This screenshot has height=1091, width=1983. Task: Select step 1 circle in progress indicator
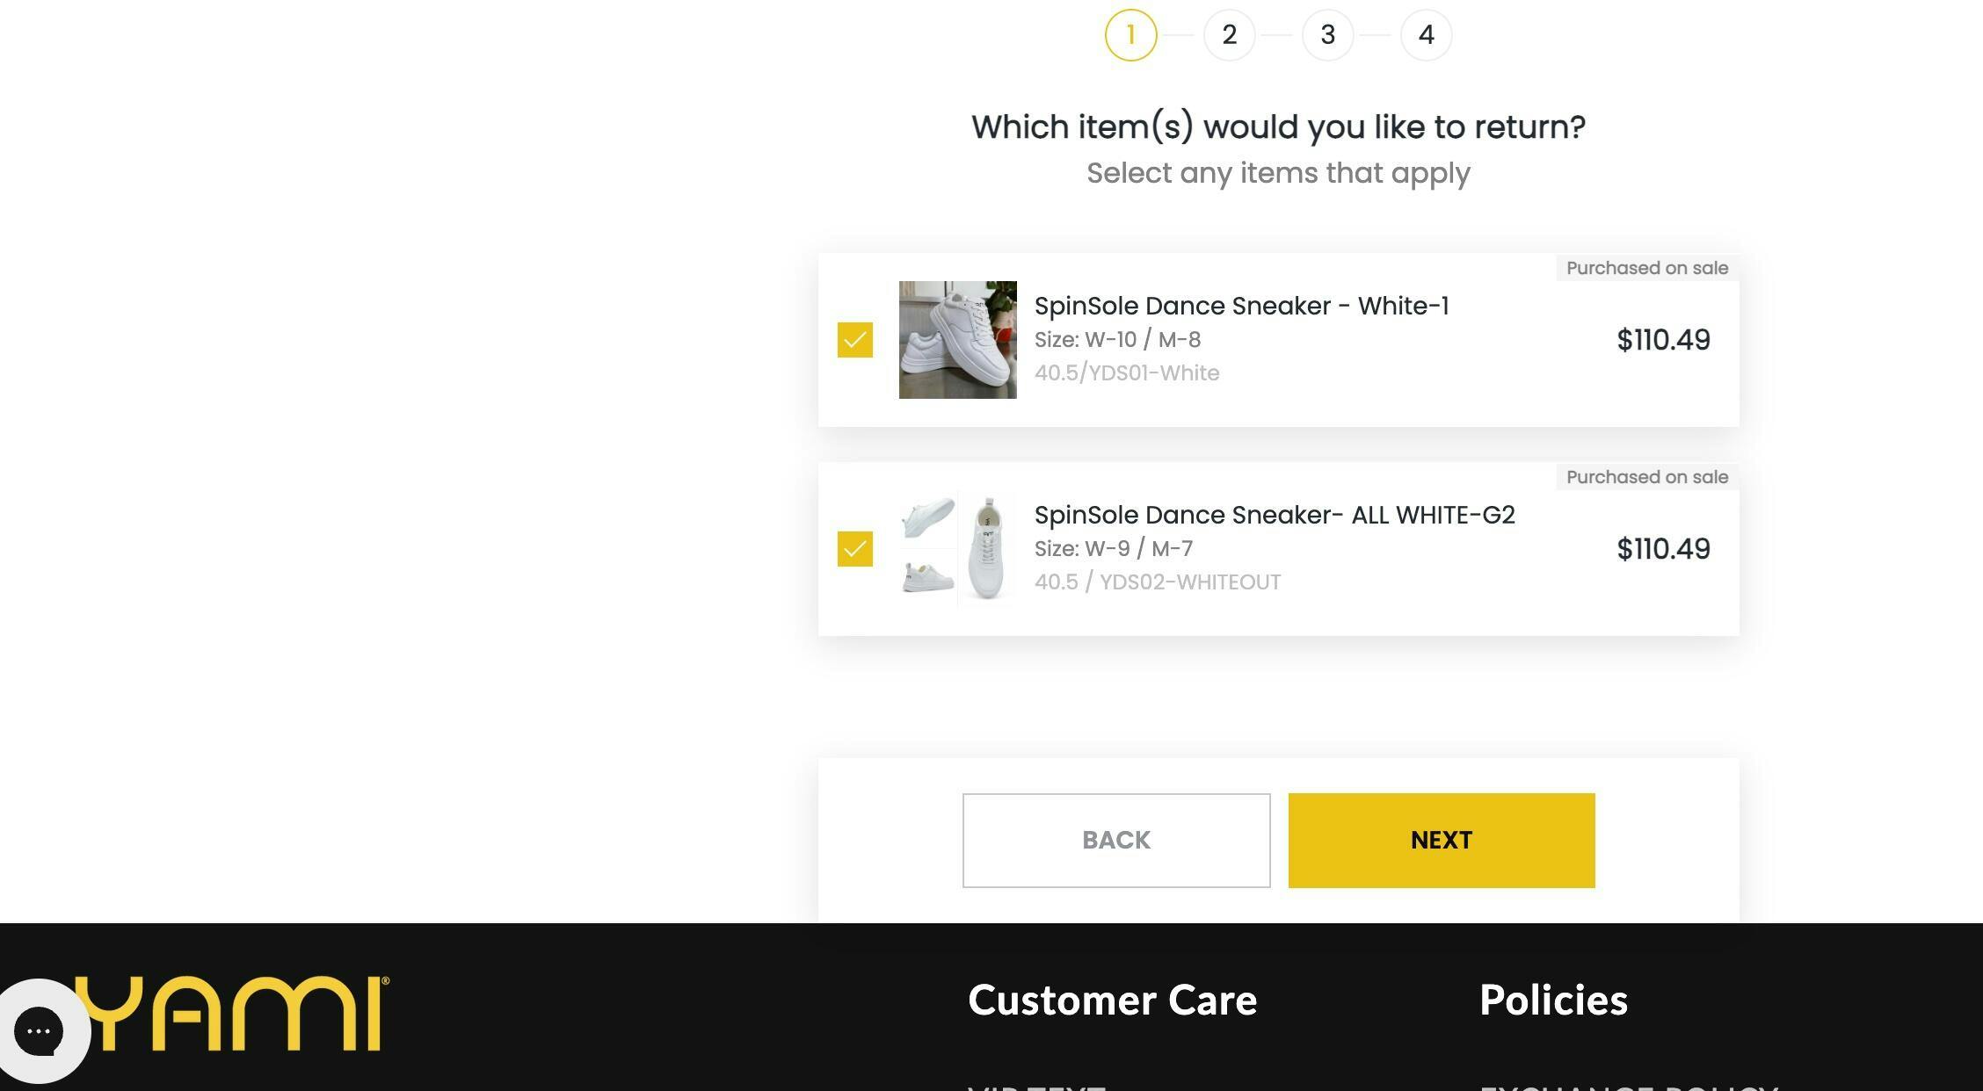tap(1130, 35)
